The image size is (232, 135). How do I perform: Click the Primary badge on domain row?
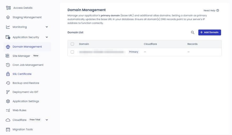pos(134,52)
